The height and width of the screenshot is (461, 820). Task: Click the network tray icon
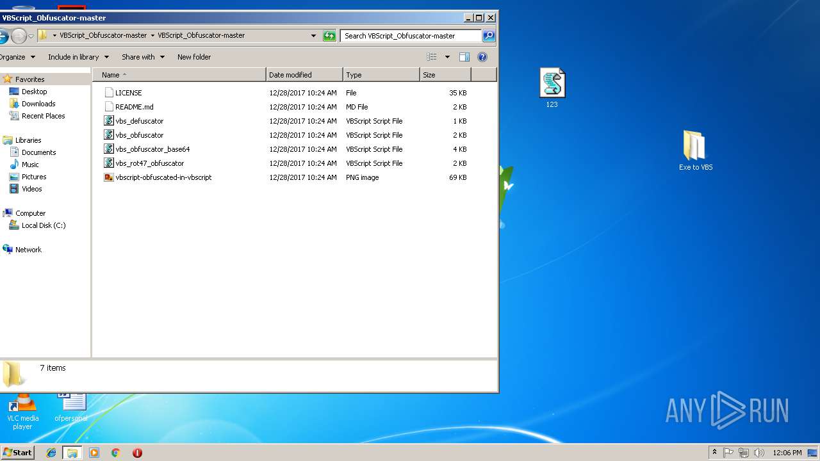[x=744, y=453]
